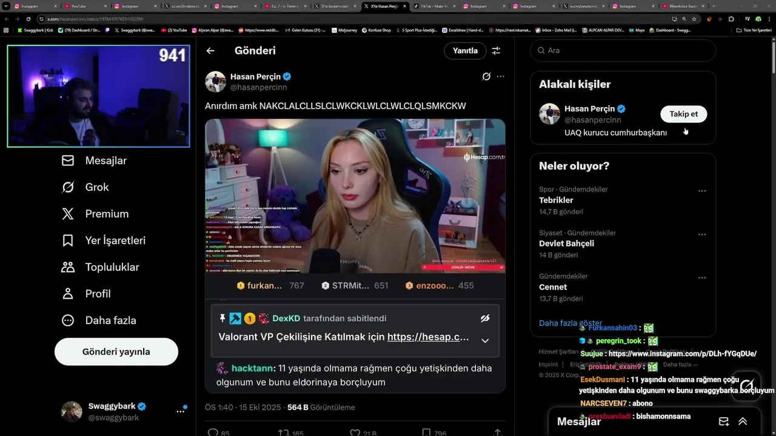
Task: Switch to the x.com/neumons tab
Action: [584, 6]
